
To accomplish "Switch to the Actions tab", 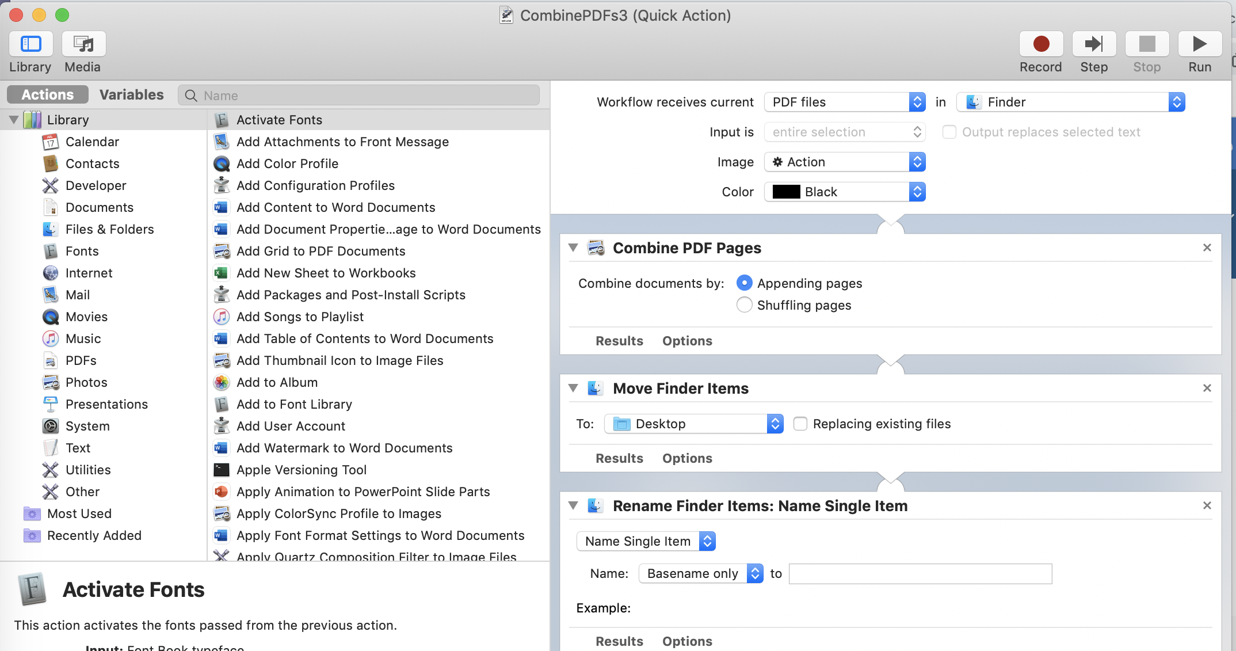I will [48, 95].
